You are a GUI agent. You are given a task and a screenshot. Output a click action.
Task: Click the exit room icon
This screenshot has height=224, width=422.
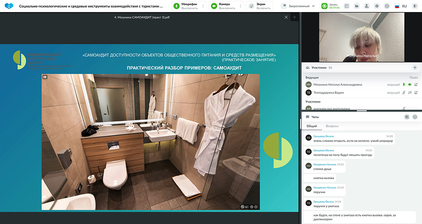point(415,6)
